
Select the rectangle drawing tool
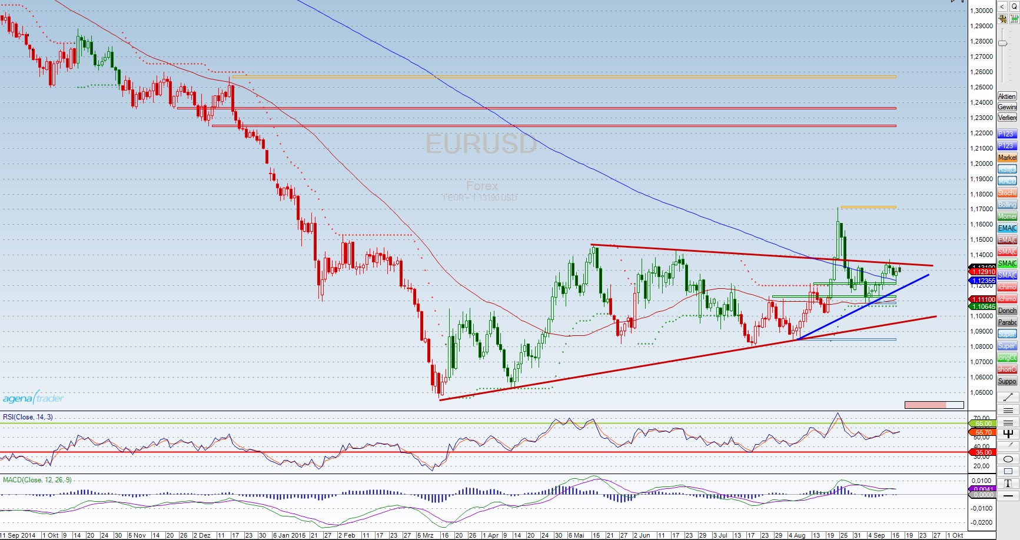click(1007, 471)
